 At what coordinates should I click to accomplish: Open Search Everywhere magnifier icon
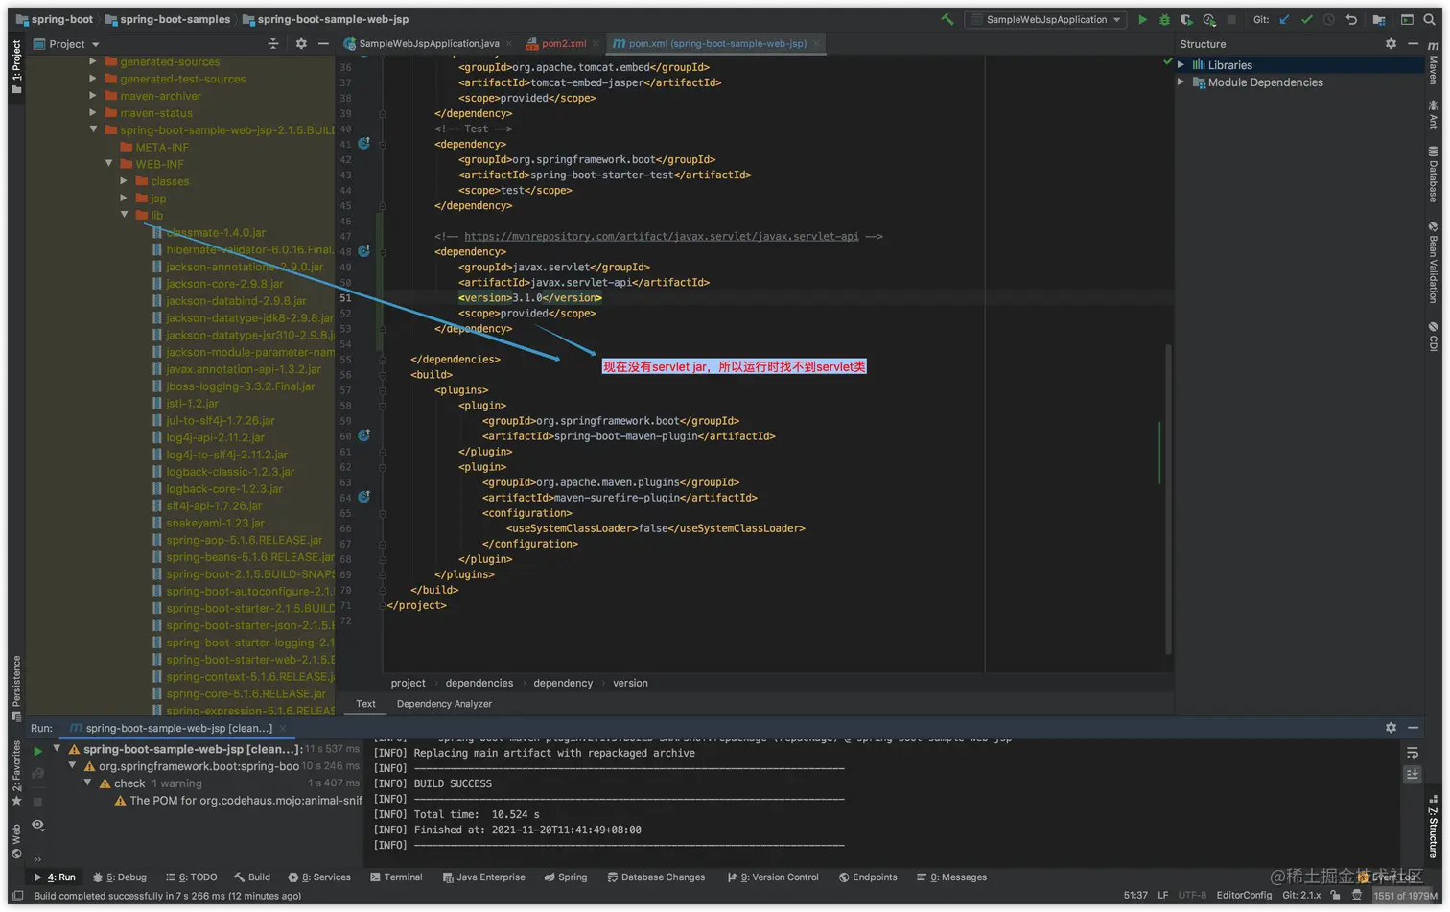click(1430, 19)
